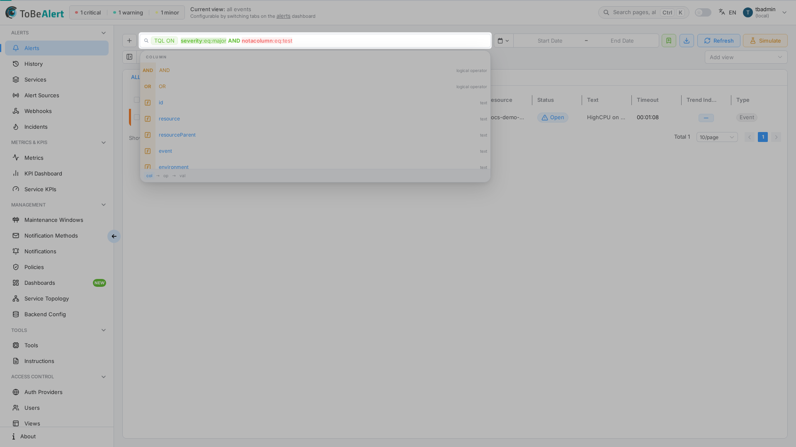This screenshot has height=447, width=796.
Task: Open the calendar date picker icon
Action: point(503,41)
